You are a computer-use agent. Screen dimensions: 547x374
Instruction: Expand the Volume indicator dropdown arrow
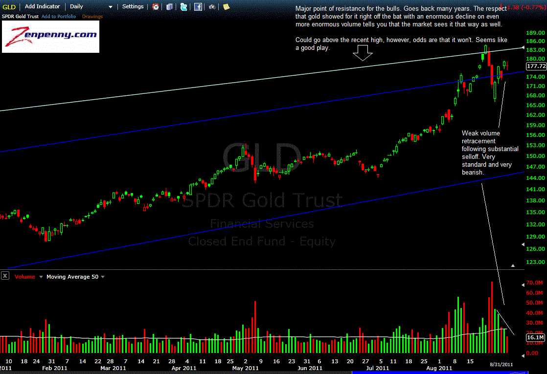pos(41,277)
